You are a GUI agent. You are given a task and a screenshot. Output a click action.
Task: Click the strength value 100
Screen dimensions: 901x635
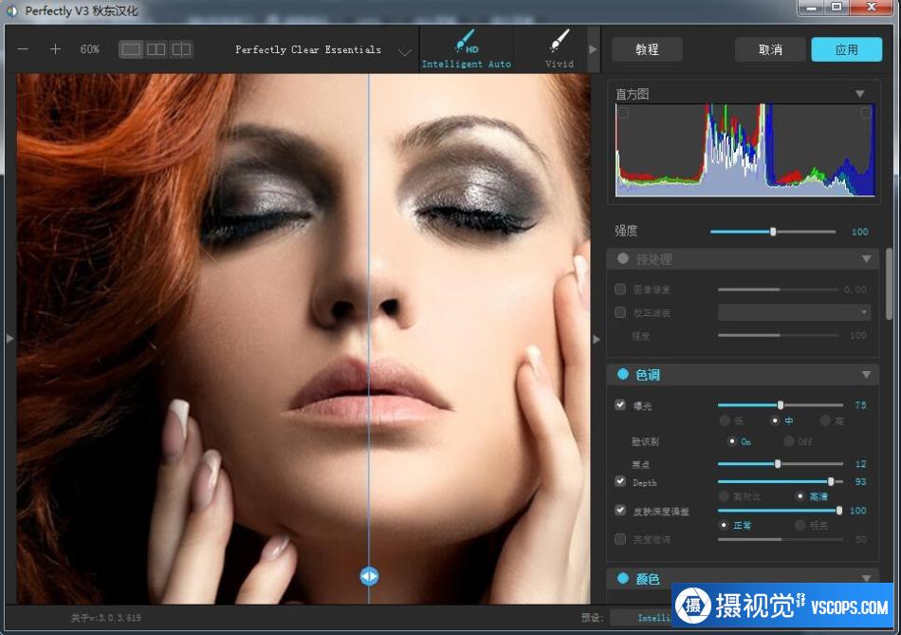tap(859, 232)
